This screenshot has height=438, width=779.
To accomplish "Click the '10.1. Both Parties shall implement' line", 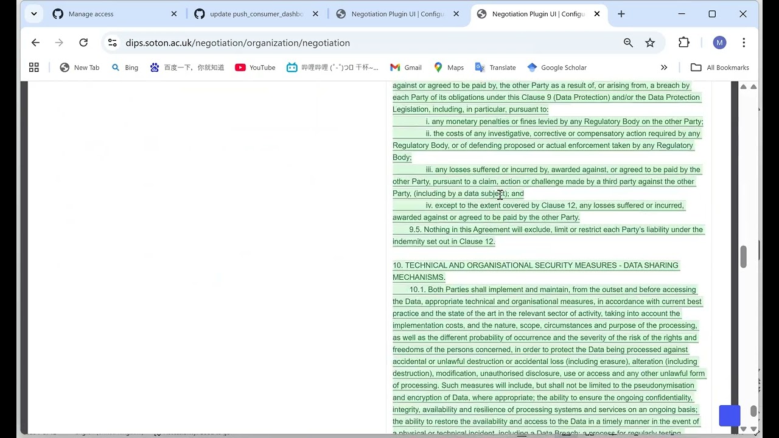I will (x=553, y=290).
